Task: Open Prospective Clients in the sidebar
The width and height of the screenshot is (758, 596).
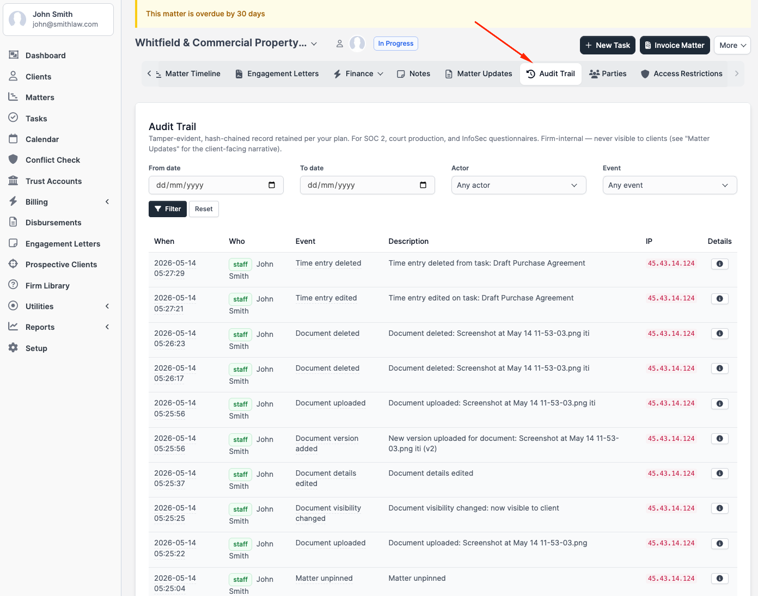Action: 61,265
